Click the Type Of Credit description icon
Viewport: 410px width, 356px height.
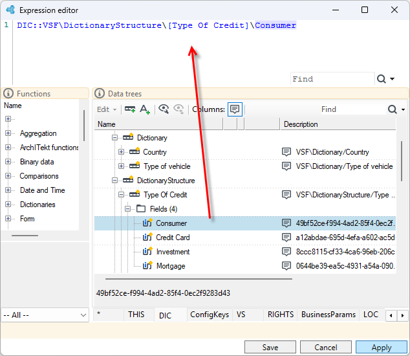click(286, 194)
